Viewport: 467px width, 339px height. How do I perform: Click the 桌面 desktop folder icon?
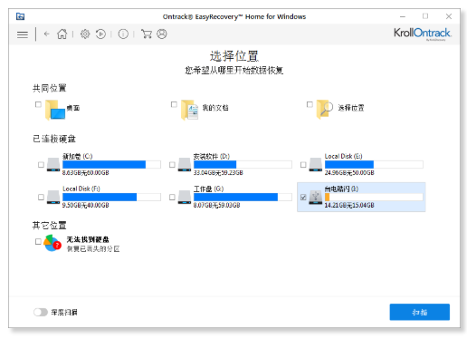[x=55, y=110]
